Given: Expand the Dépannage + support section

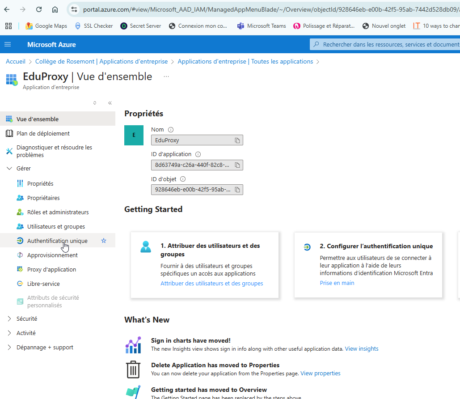Looking at the screenshot, I should [9, 347].
